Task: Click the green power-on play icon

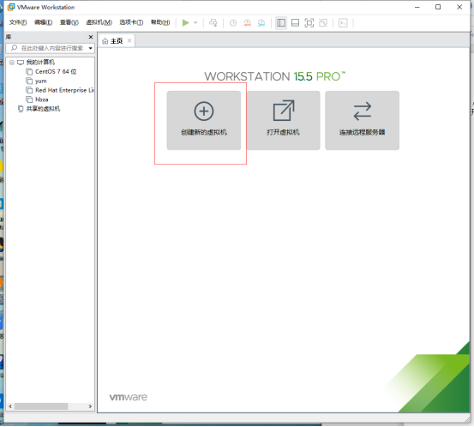Action: point(186,22)
